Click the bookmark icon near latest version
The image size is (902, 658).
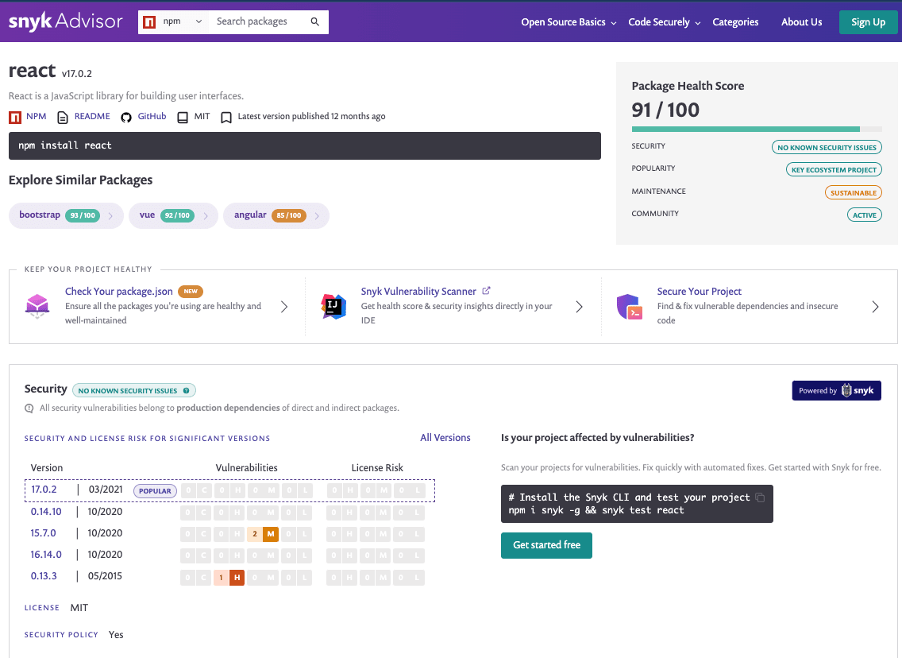pos(226,118)
